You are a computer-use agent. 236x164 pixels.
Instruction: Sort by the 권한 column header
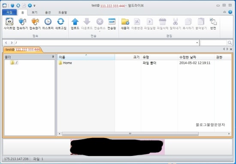[223, 57]
